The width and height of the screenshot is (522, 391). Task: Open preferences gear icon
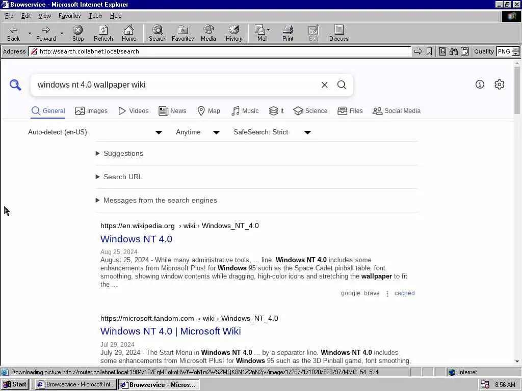(500, 85)
